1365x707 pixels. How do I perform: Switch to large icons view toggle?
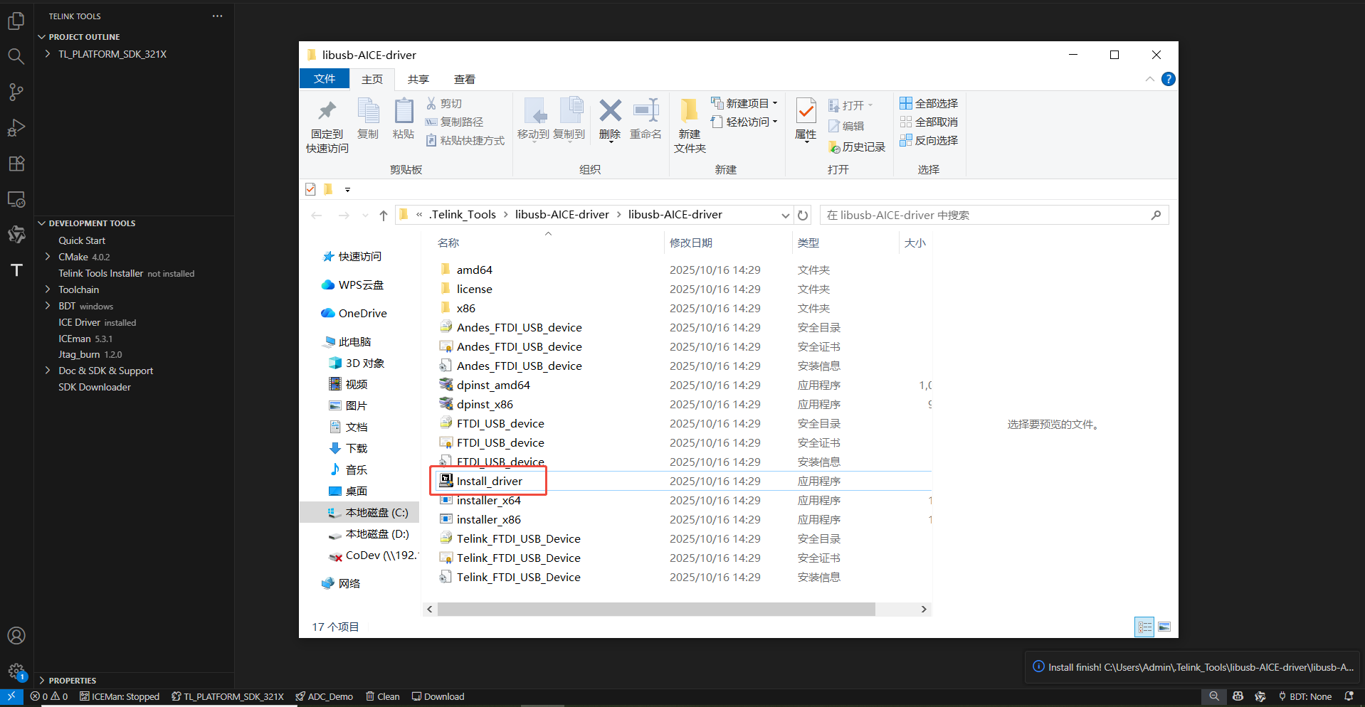[1165, 627]
